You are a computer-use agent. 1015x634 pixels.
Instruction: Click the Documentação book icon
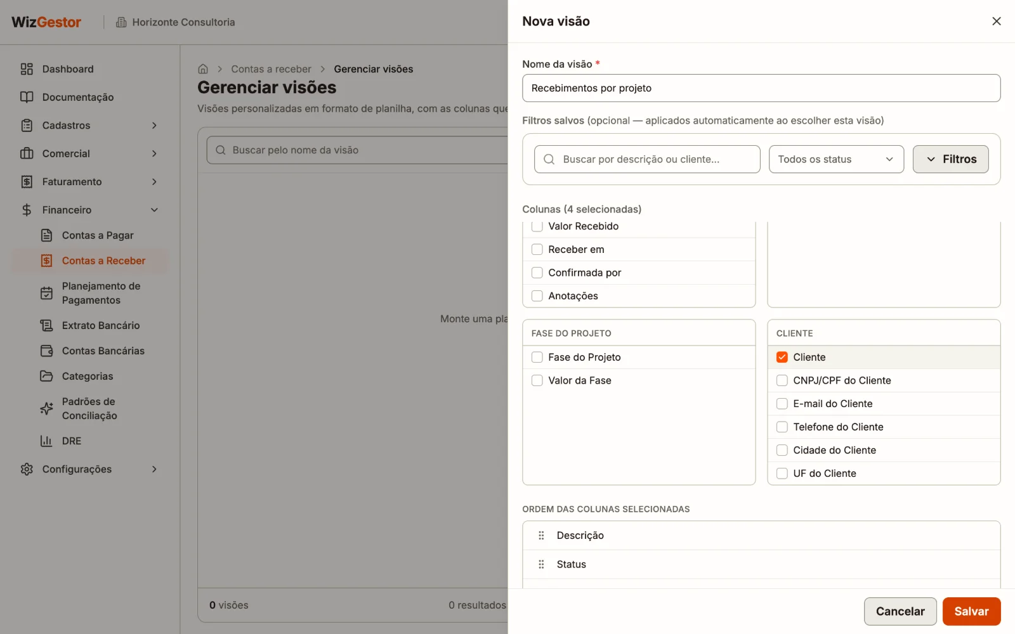[27, 97]
